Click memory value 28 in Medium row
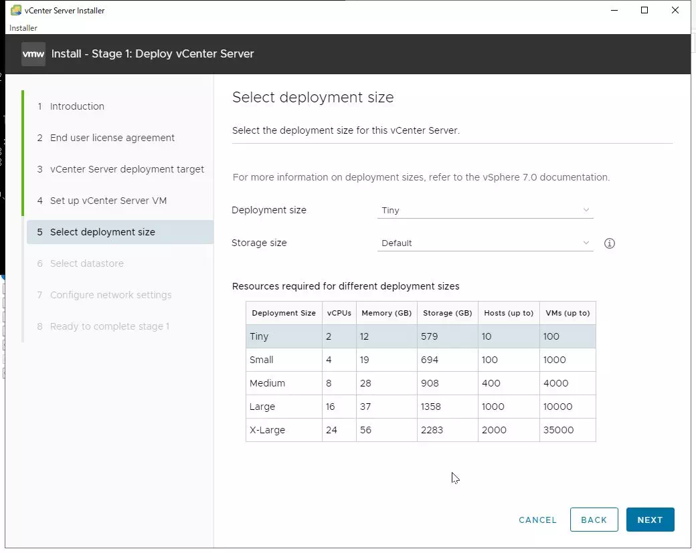The width and height of the screenshot is (696, 553). point(365,383)
